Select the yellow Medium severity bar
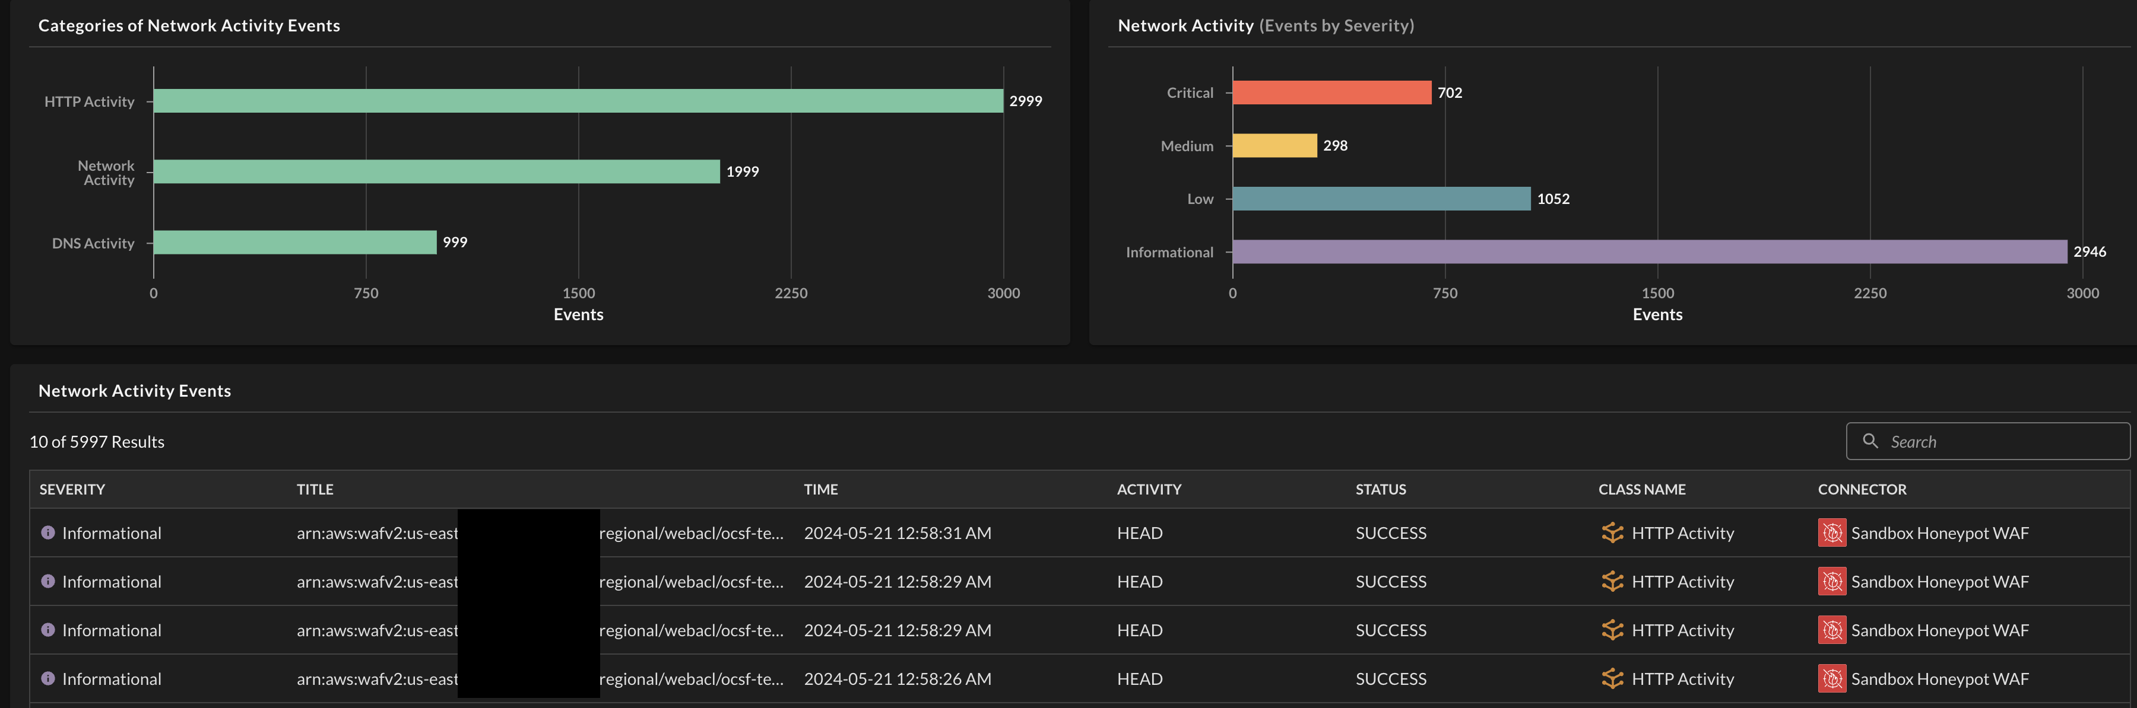The height and width of the screenshot is (708, 2137). click(1275, 145)
